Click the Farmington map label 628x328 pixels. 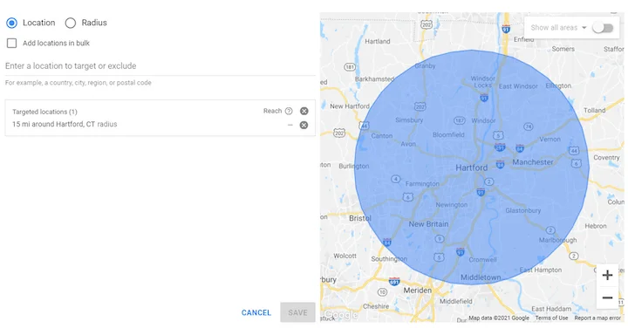tap(422, 184)
